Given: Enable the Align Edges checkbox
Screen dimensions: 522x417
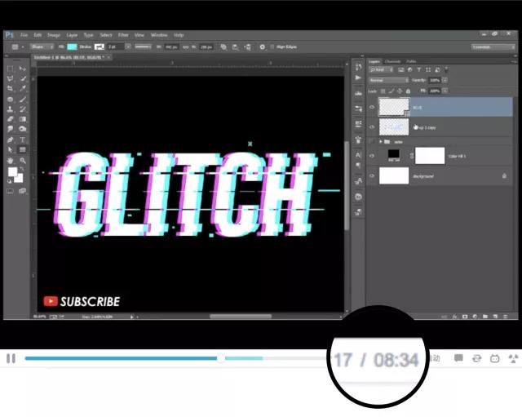Looking at the screenshot, I should pos(272,47).
